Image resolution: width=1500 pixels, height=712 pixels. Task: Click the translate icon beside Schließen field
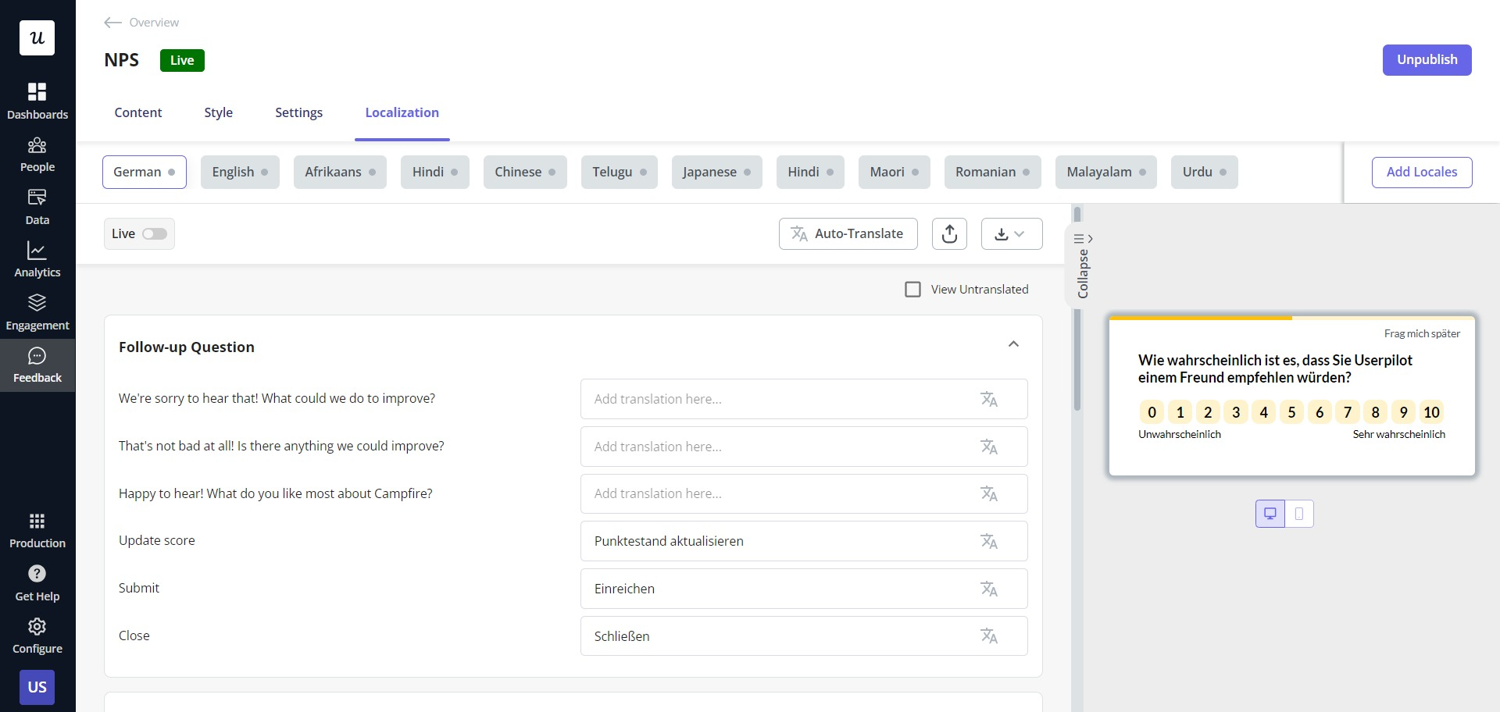tap(989, 636)
